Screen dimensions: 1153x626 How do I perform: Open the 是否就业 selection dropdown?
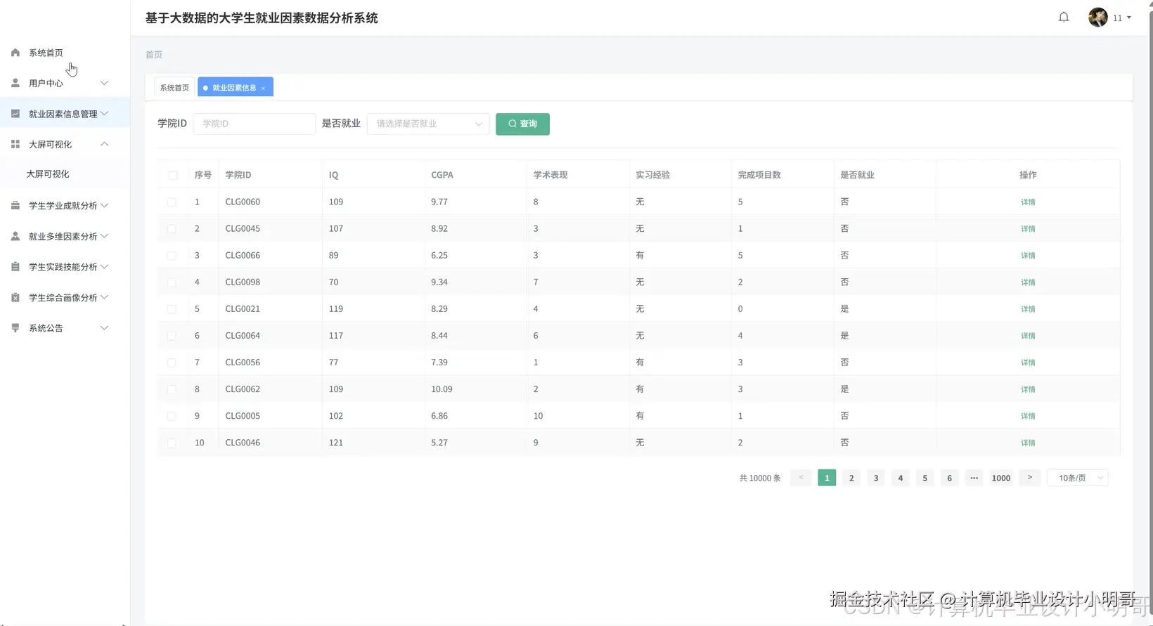click(x=428, y=124)
